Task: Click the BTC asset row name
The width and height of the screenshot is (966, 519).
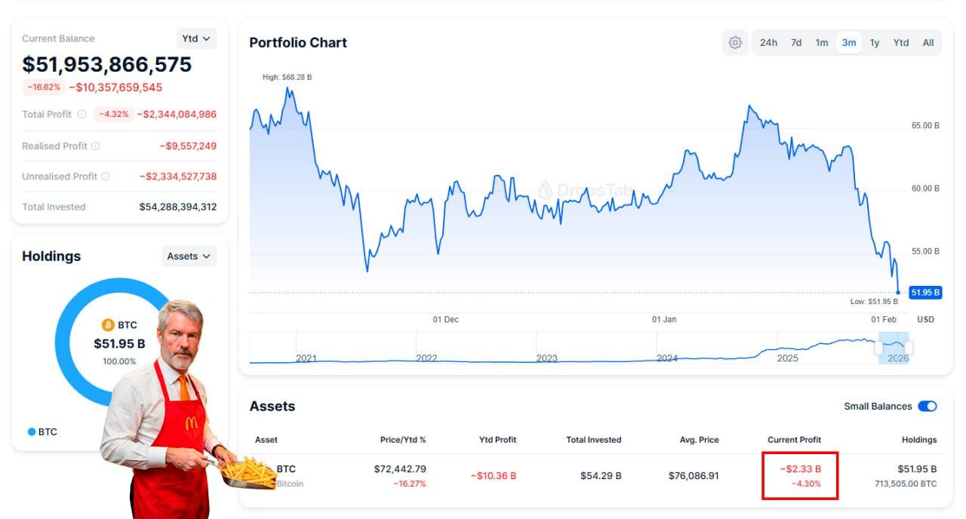Action: point(286,469)
